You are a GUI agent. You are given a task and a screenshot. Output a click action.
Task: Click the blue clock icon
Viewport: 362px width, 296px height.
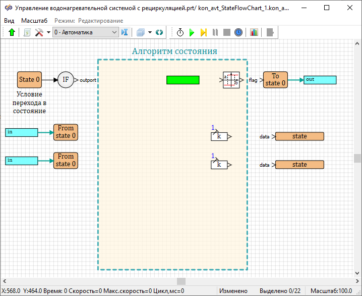pos(238,32)
